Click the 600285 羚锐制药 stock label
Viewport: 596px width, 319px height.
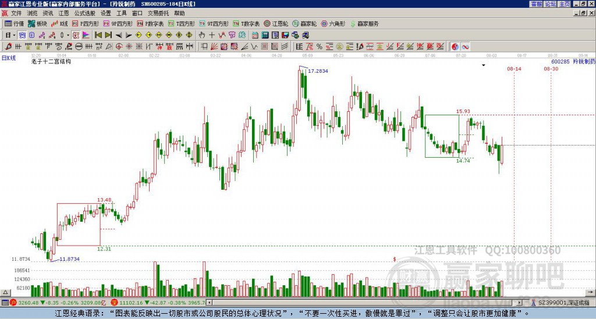[x=573, y=61]
